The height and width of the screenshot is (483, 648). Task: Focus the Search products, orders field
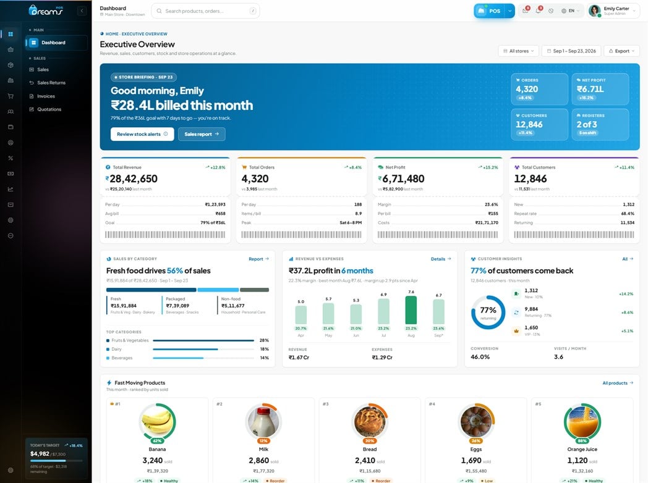[205, 10]
